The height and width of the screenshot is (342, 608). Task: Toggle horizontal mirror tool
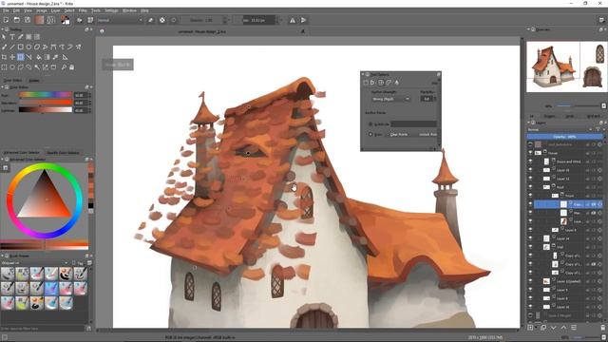(293, 20)
